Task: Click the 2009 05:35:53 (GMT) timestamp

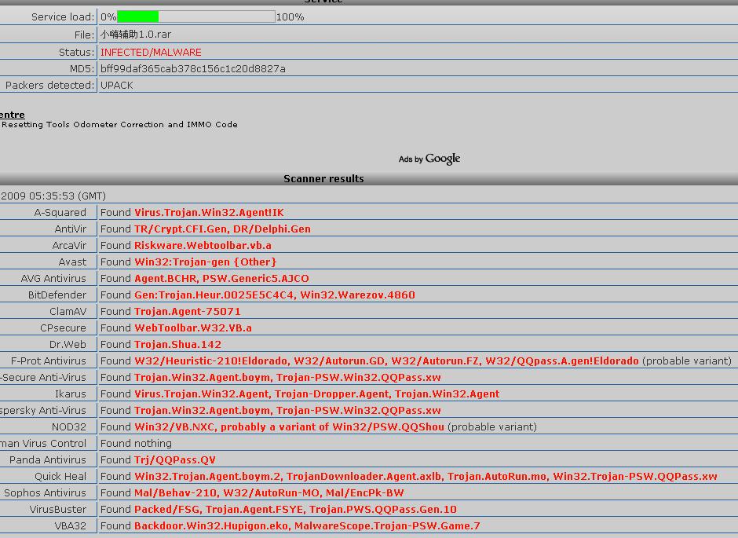Action: (x=53, y=196)
